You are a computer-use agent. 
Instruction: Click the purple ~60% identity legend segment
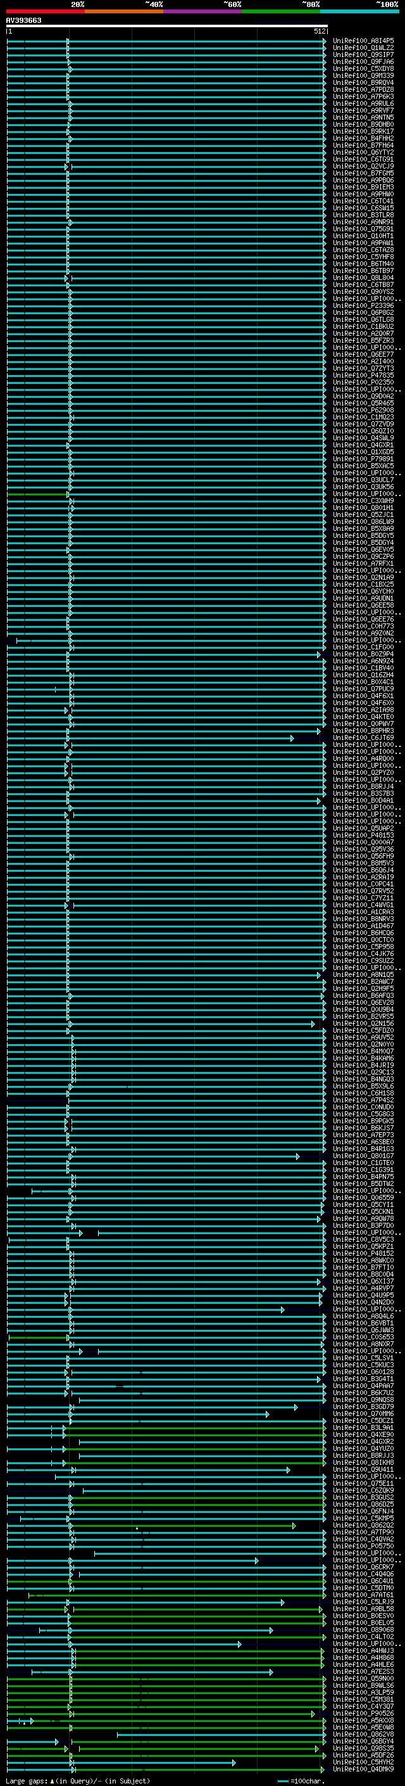202,11
